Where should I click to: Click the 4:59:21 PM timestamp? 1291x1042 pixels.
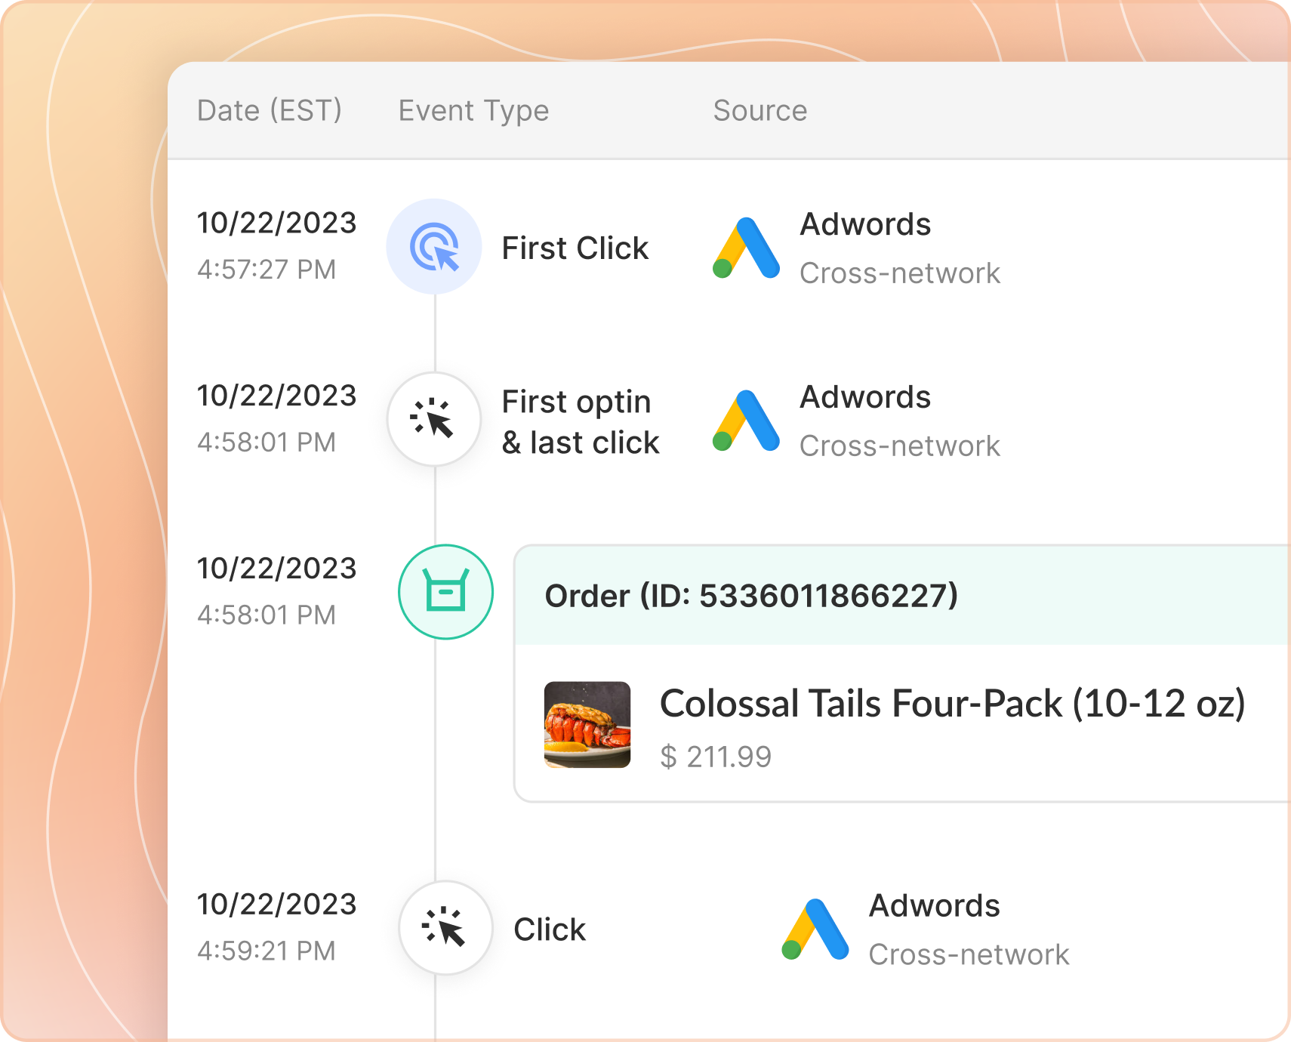pyautogui.click(x=267, y=951)
